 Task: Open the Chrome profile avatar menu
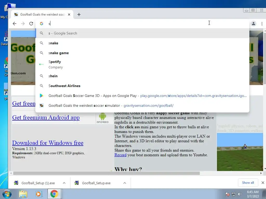click(x=254, y=24)
